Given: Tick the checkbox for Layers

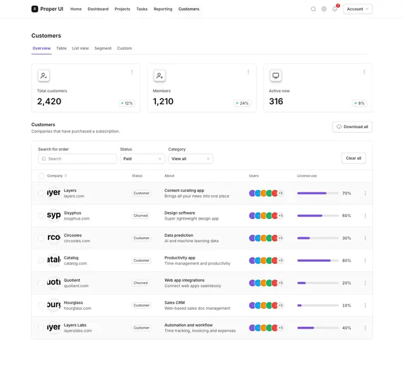Looking at the screenshot, I should [40, 193].
